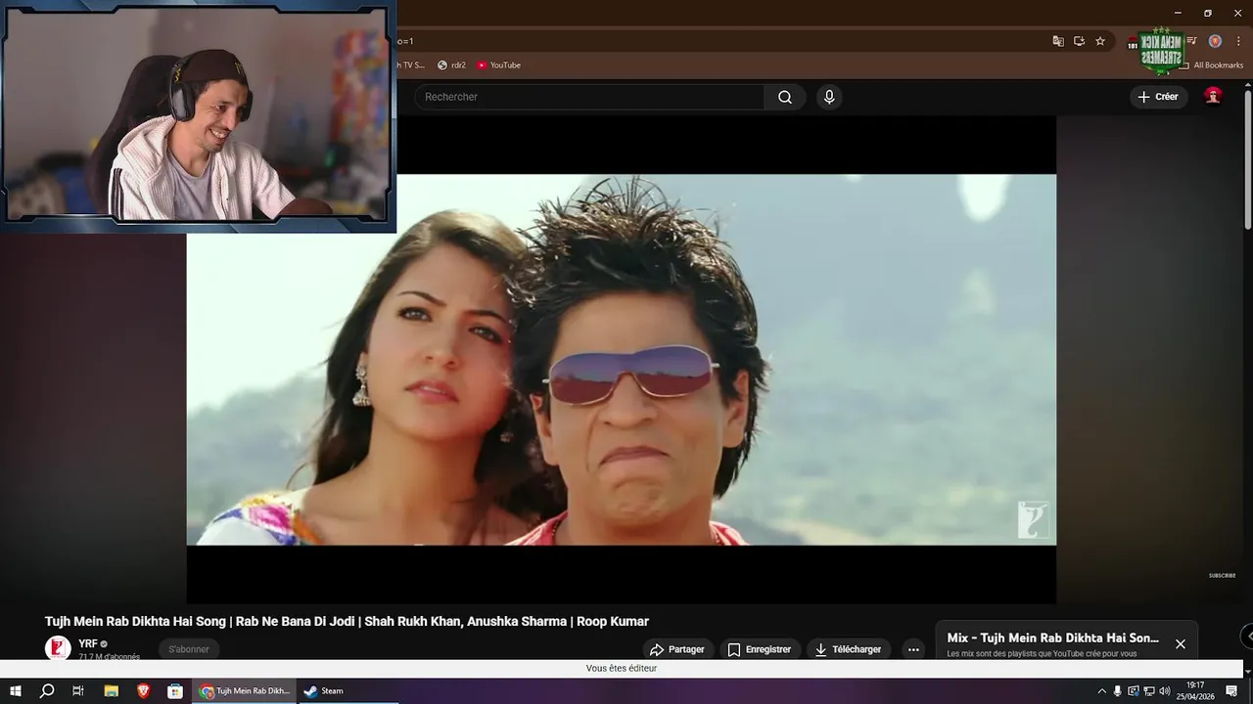1253x704 pixels.
Task: Open the Windows notification center
Action: point(1231,691)
